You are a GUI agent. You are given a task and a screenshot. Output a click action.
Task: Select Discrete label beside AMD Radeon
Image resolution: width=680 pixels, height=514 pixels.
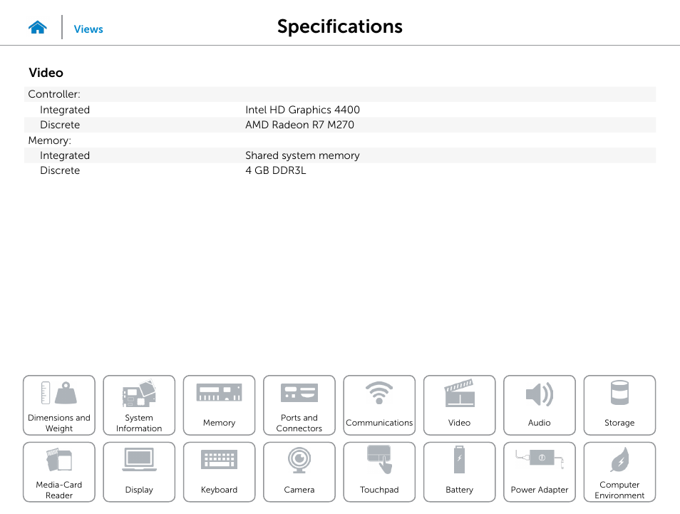(60, 125)
